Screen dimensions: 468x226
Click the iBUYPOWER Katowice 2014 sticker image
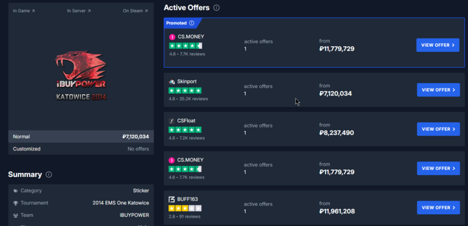click(81, 76)
